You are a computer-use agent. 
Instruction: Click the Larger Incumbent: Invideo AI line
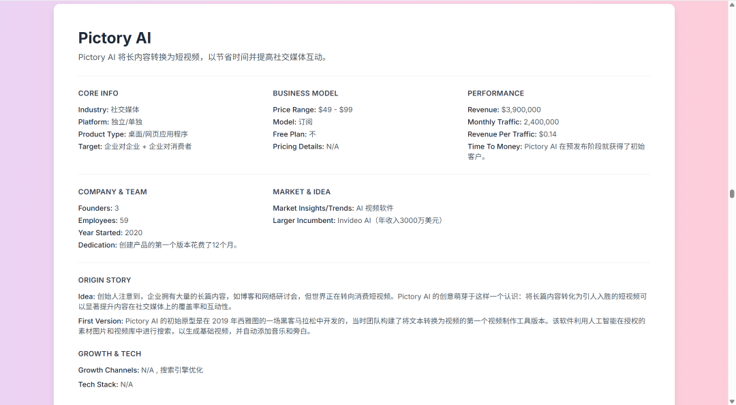click(x=358, y=220)
